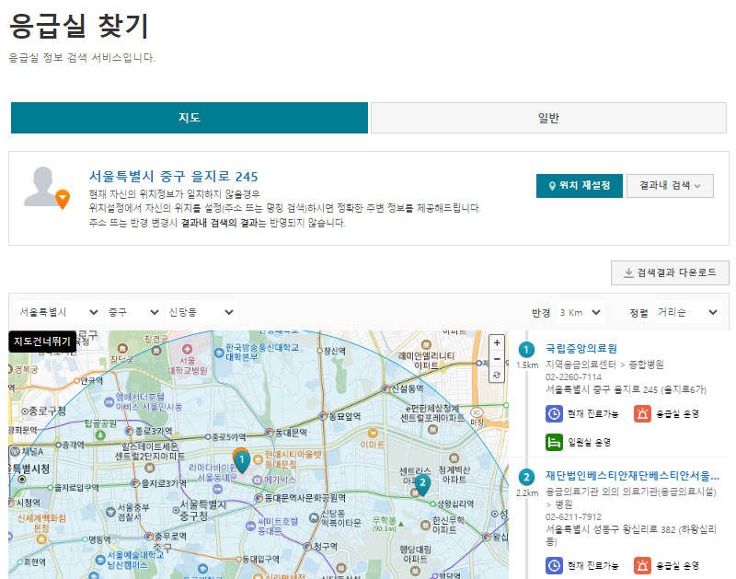Open 국립중앙의료원 hospital link
Viewport: 736px width, 579px height.
(581, 349)
